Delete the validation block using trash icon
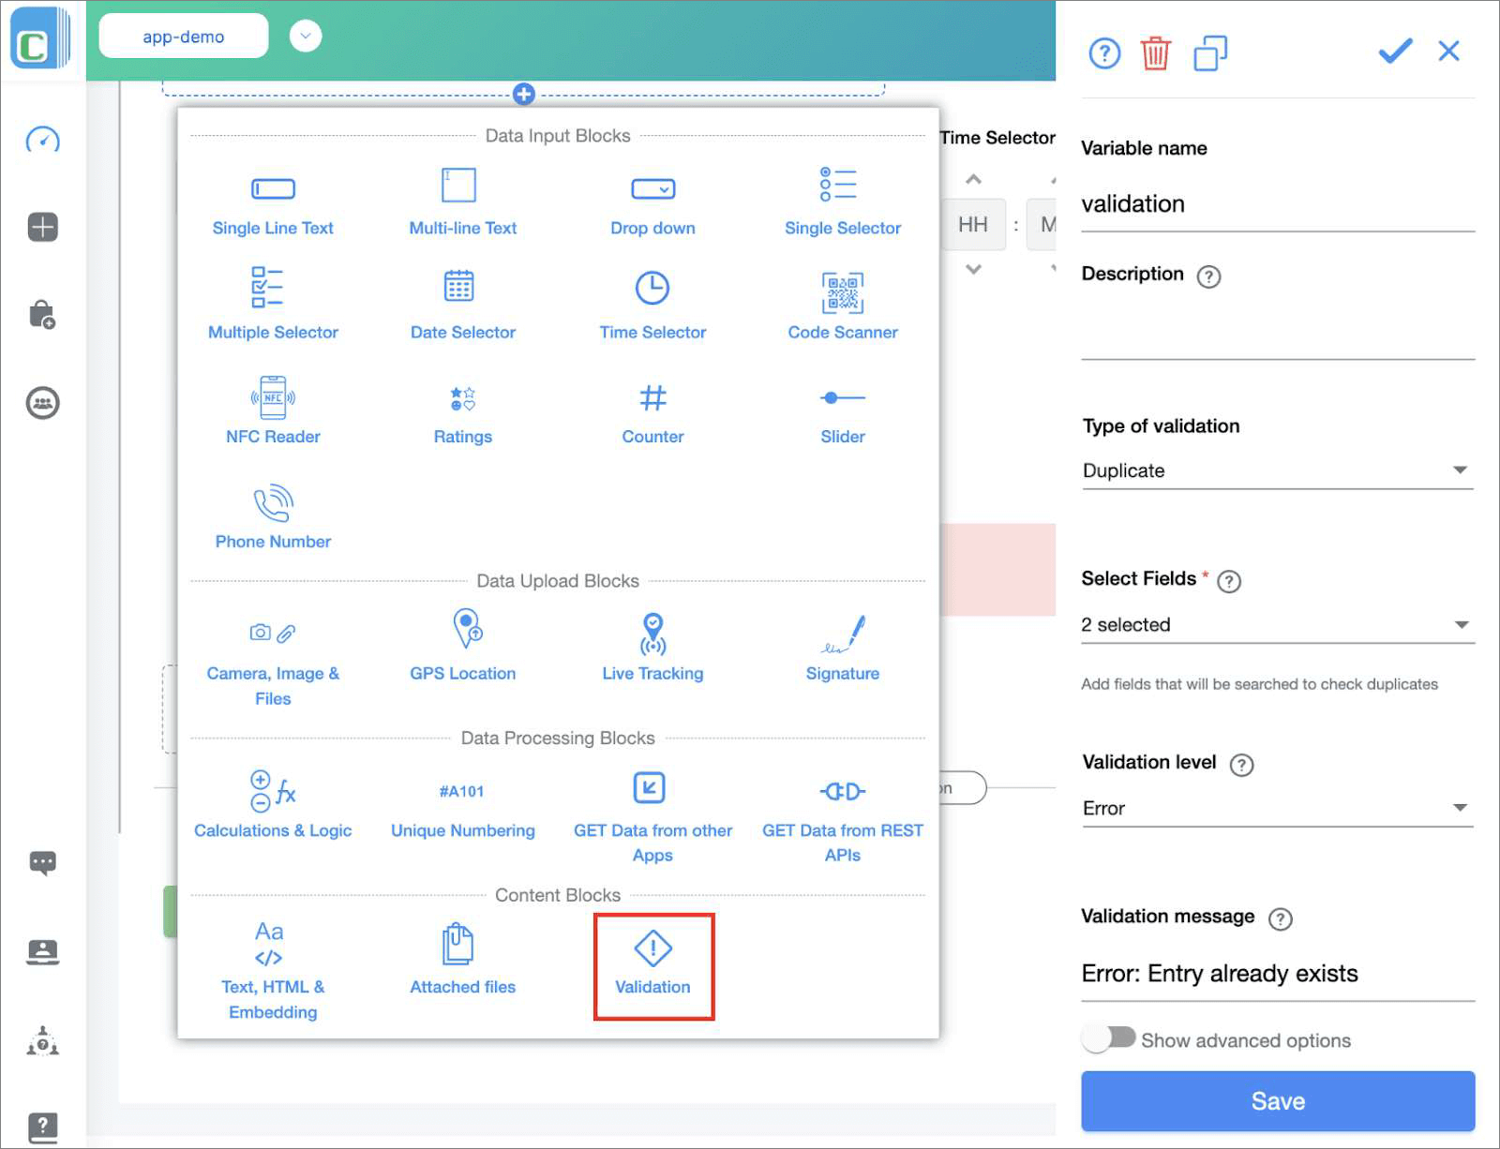Screen dimensions: 1500x1149 pyautogui.click(x=1156, y=53)
